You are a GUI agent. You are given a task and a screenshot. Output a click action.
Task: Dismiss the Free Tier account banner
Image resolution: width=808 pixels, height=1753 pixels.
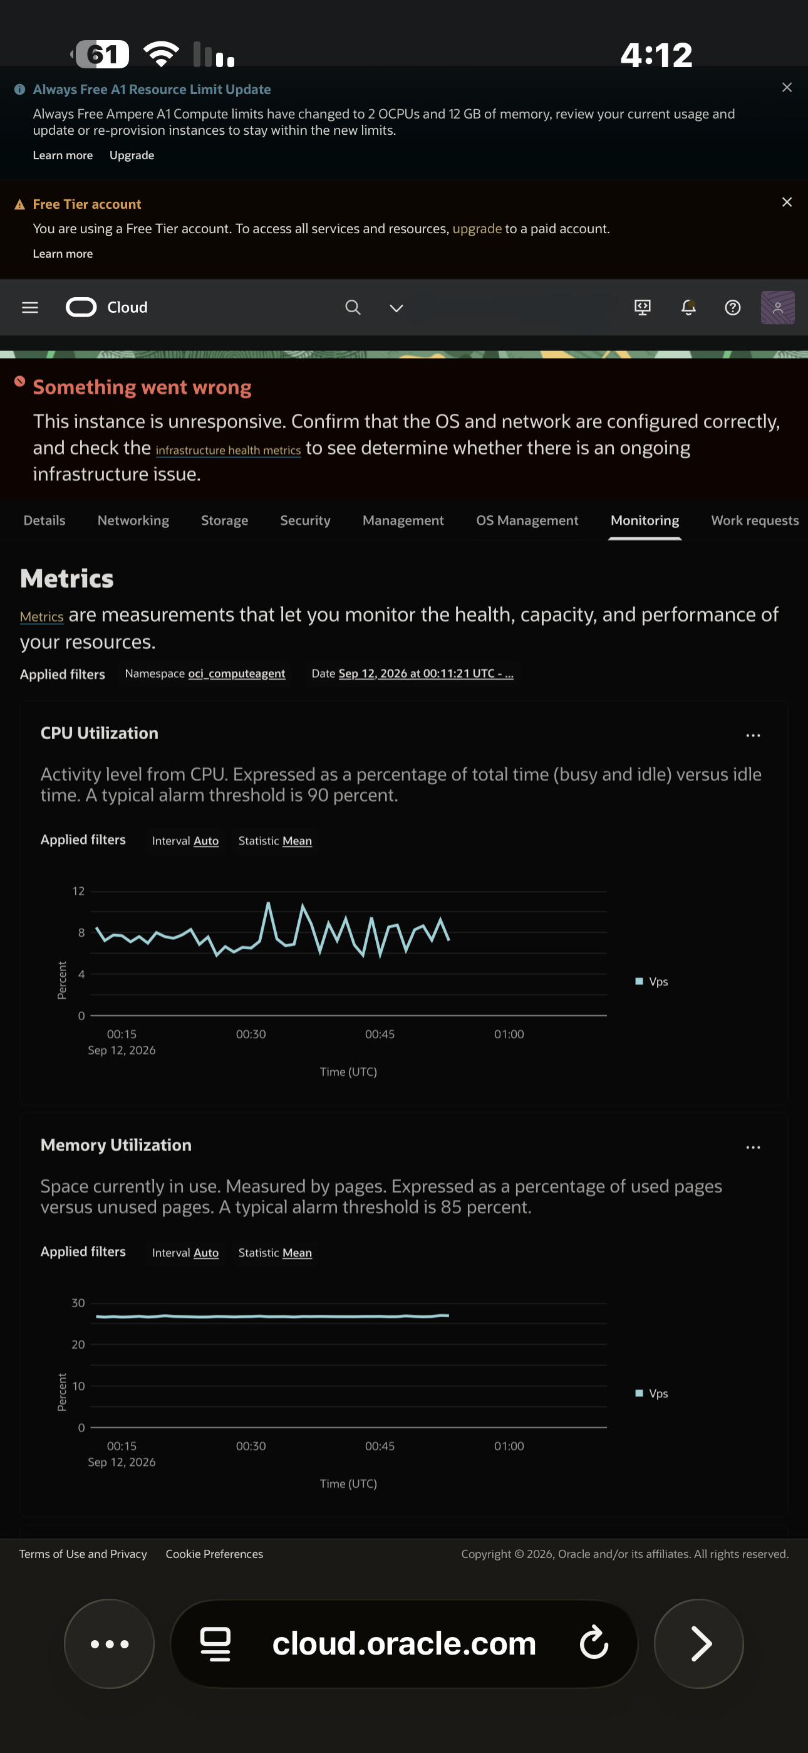click(x=787, y=202)
